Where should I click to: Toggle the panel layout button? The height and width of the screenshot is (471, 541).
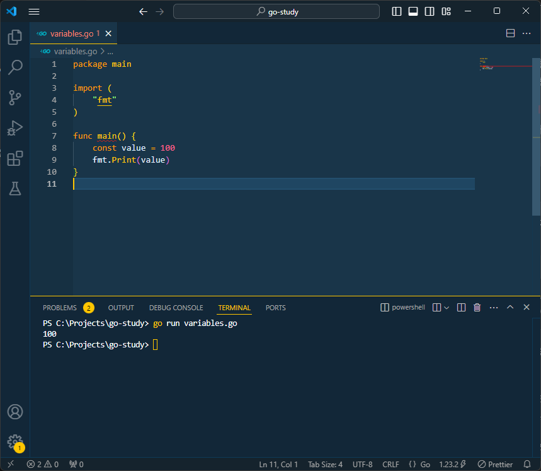click(x=413, y=11)
